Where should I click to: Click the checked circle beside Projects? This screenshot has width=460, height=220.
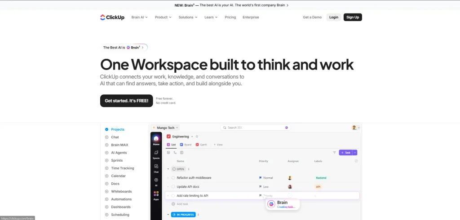[x=106, y=129]
